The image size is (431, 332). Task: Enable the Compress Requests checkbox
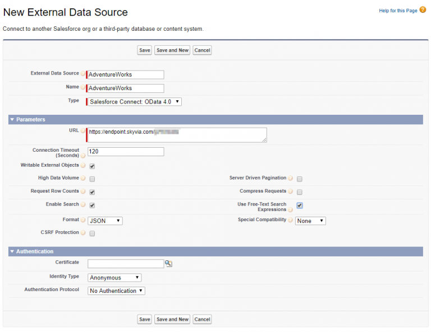point(300,192)
